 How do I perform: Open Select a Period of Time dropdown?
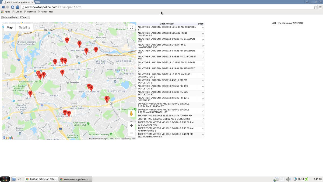[x=15, y=17]
